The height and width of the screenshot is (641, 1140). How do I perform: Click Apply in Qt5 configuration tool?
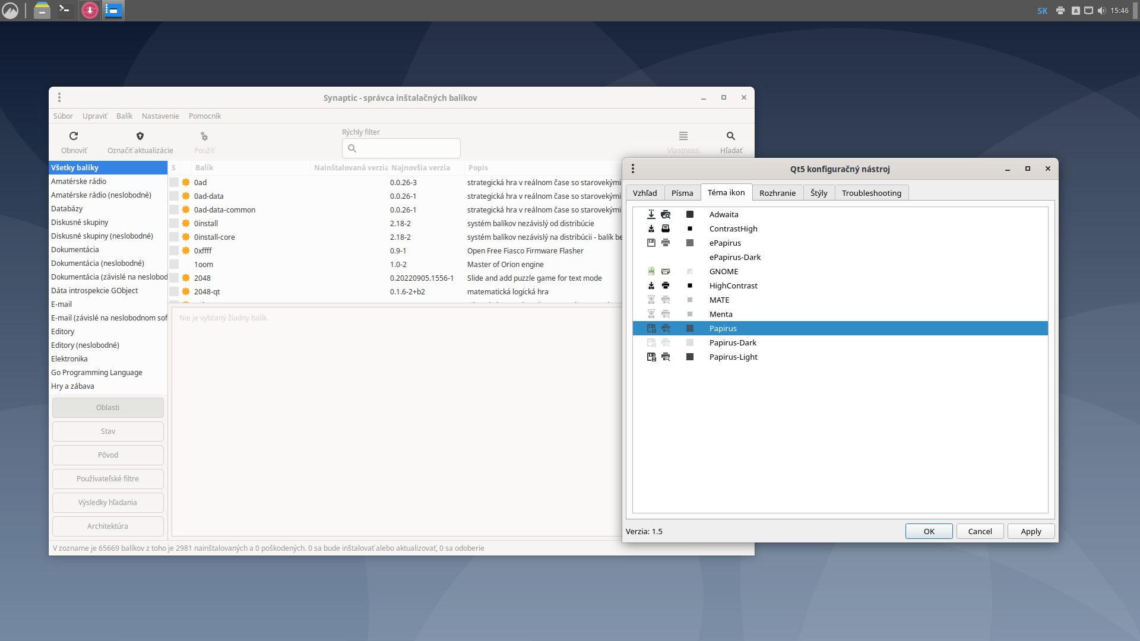pos(1031,531)
